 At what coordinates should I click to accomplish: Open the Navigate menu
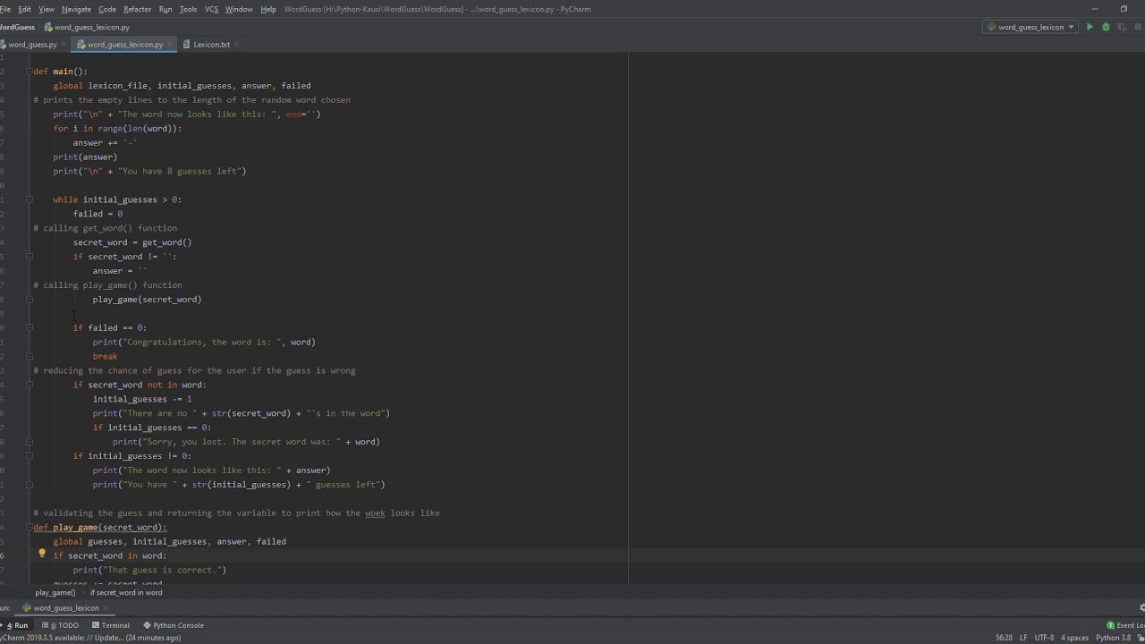pos(76,9)
